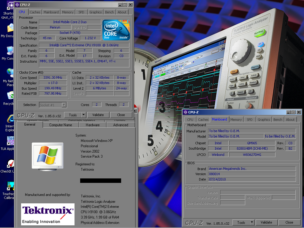
Task: Click the Core Speed value 3391.30 MHz
Action: pyautogui.click(x=53, y=77)
